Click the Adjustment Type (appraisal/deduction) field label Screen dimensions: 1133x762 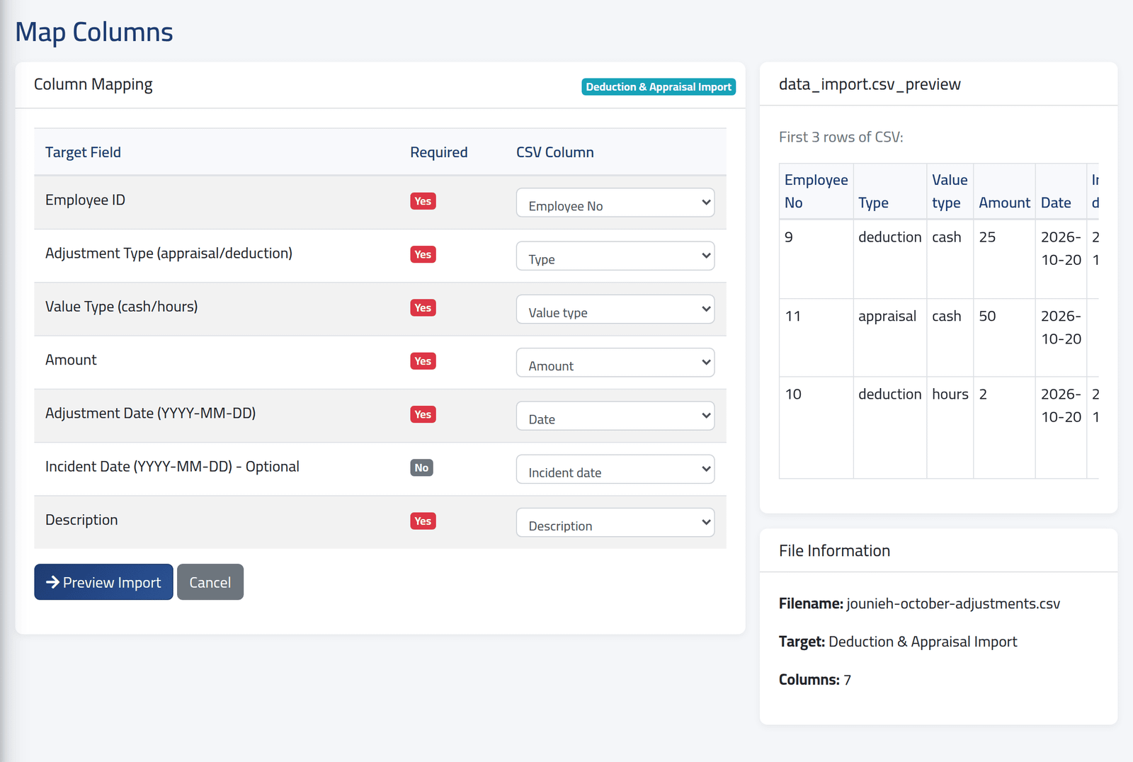[x=169, y=254]
